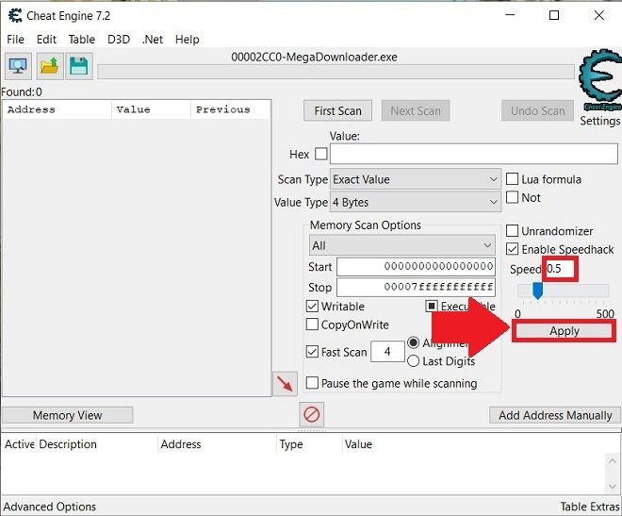Open the Table menu
This screenshot has height=516, width=622.
pyautogui.click(x=81, y=40)
